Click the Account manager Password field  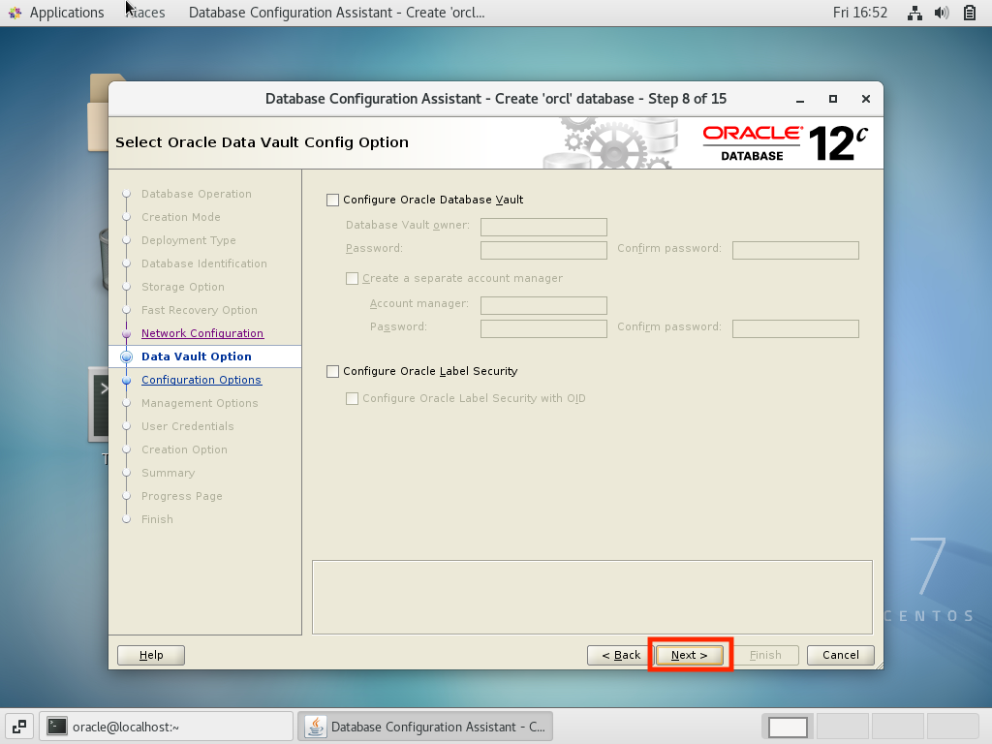tap(543, 328)
